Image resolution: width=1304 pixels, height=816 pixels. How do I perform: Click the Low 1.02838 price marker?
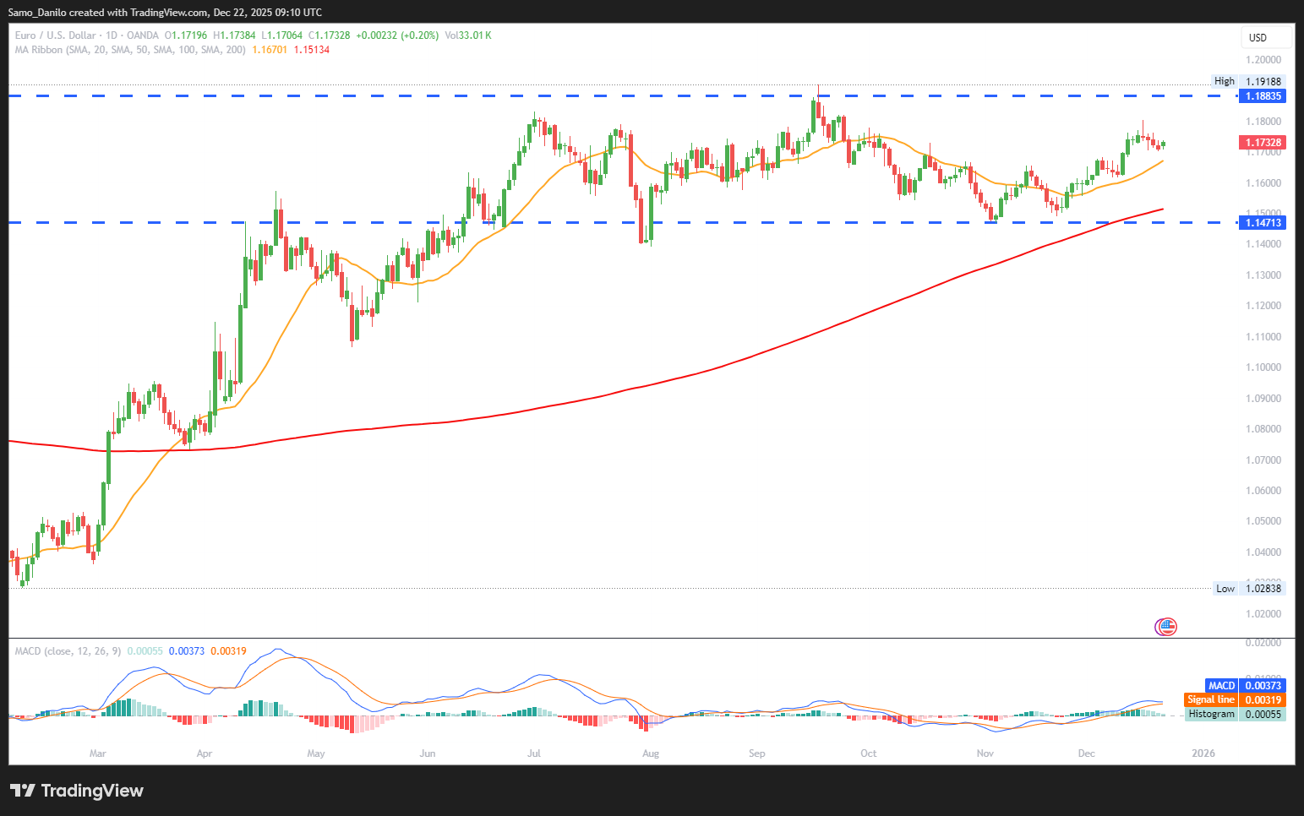[x=1249, y=589]
